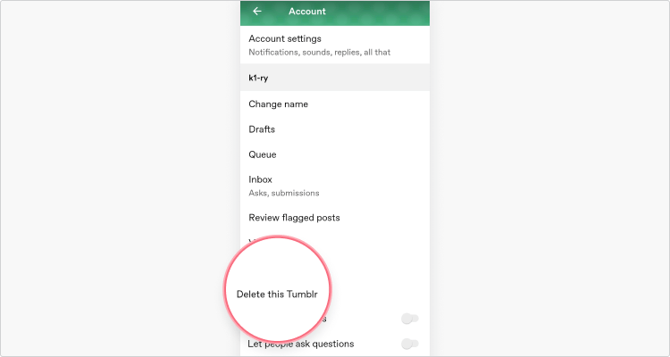Click the Account title text
The height and width of the screenshot is (357, 670).
tap(306, 12)
